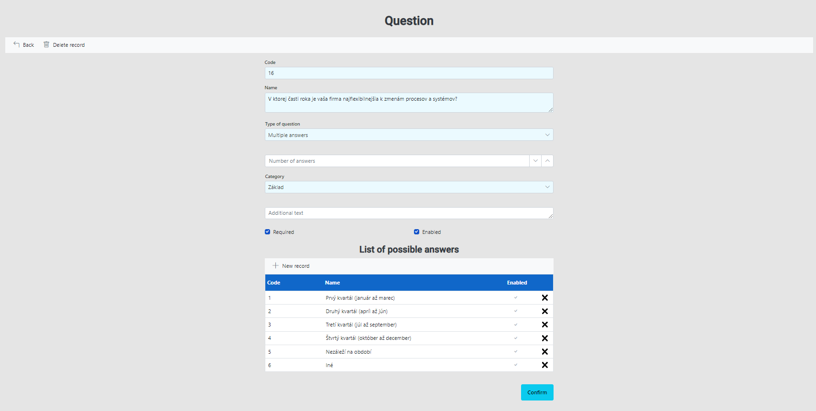Select the 'Štvrtý kvartál (október až december)' cell
The image size is (816, 411).
(369, 338)
